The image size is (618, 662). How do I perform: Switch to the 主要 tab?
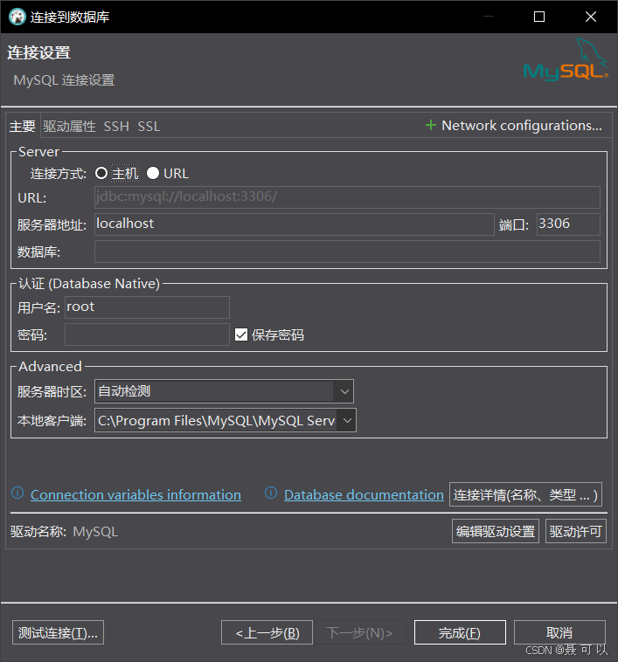(23, 127)
